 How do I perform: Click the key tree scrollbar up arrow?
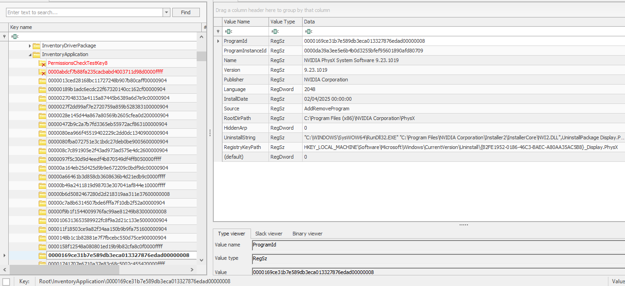(x=201, y=36)
